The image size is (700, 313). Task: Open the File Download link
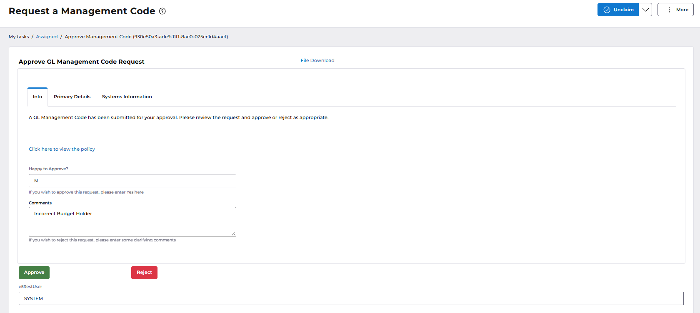point(317,60)
